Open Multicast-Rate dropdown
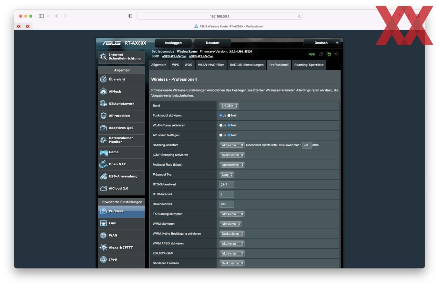This screenshot has height=287, width=439. tap(232, 165)
